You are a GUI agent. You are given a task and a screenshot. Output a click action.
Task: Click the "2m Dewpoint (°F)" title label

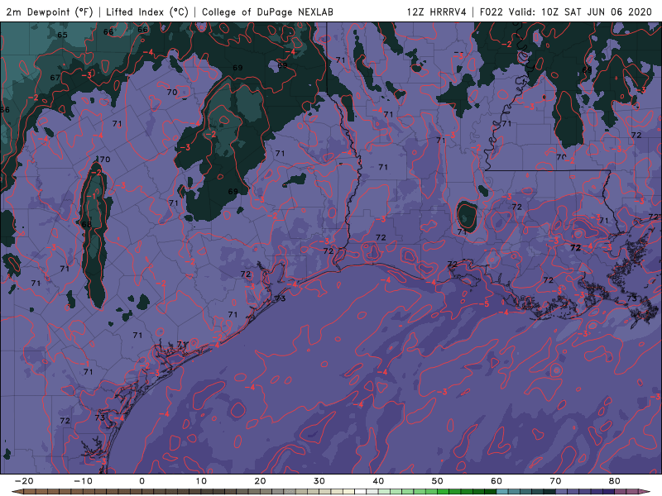pyautogui.click(x=50, y=12)
